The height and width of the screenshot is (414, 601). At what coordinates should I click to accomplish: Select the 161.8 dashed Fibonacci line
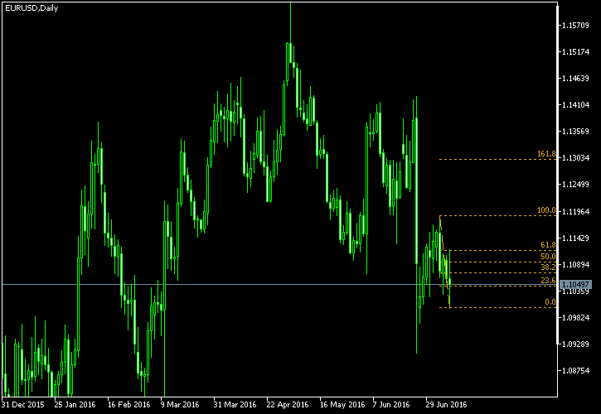click(x=497, y=159)
